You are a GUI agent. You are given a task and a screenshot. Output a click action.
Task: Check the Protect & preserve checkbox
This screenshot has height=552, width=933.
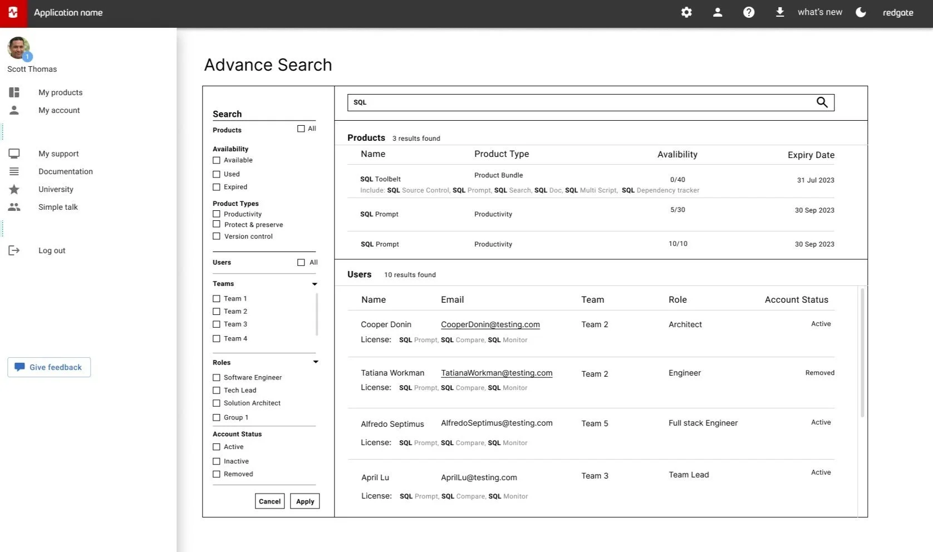217,224
